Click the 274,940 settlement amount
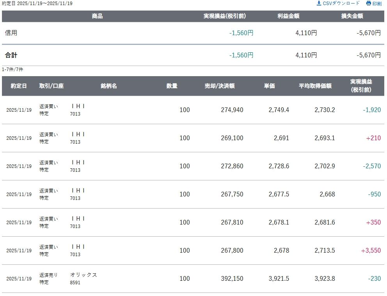The width and height of the screenshot is (387, 296). (x=232, y=110)
